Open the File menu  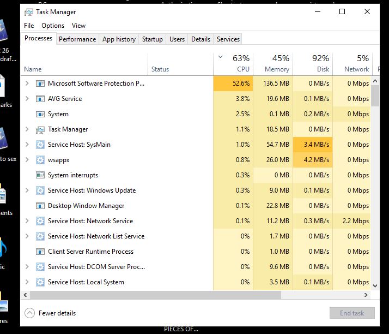(29, 26)
